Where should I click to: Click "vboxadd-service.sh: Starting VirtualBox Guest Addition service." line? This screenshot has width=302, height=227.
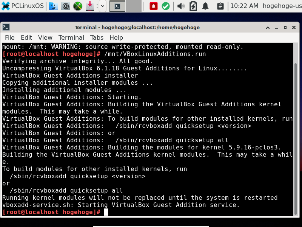pyautogui.click(x=121, y=205)
